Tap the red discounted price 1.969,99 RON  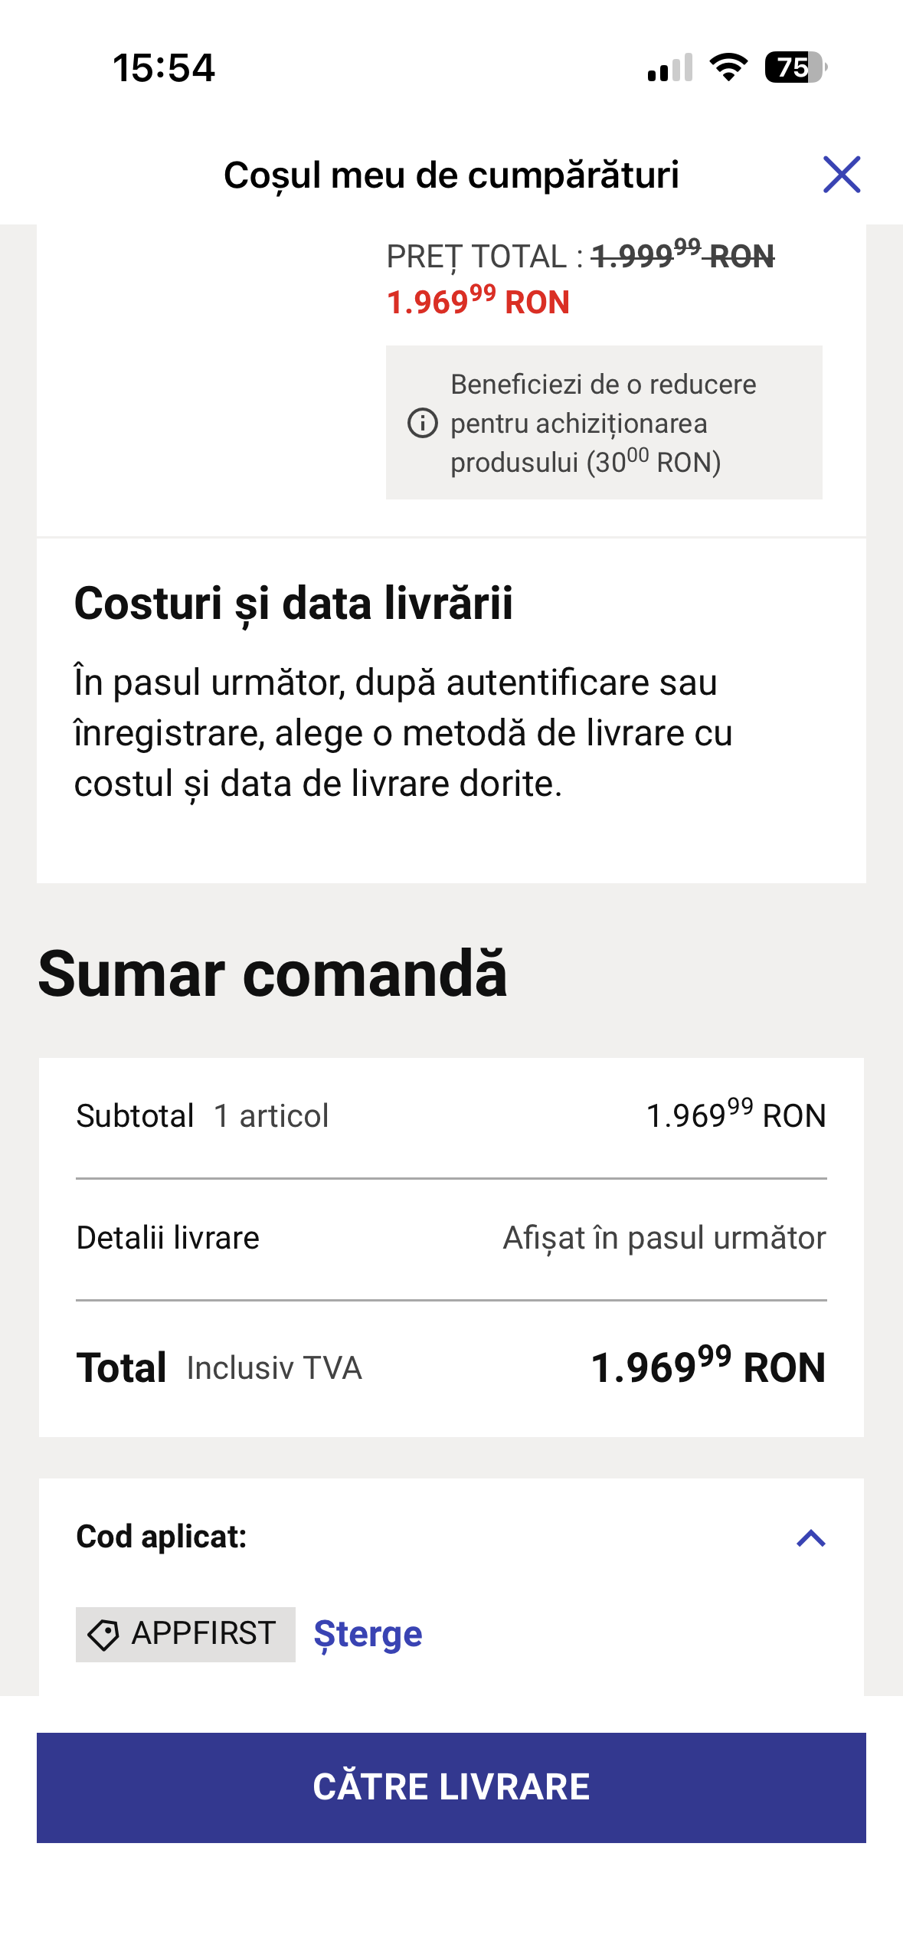tap(478, 302)
